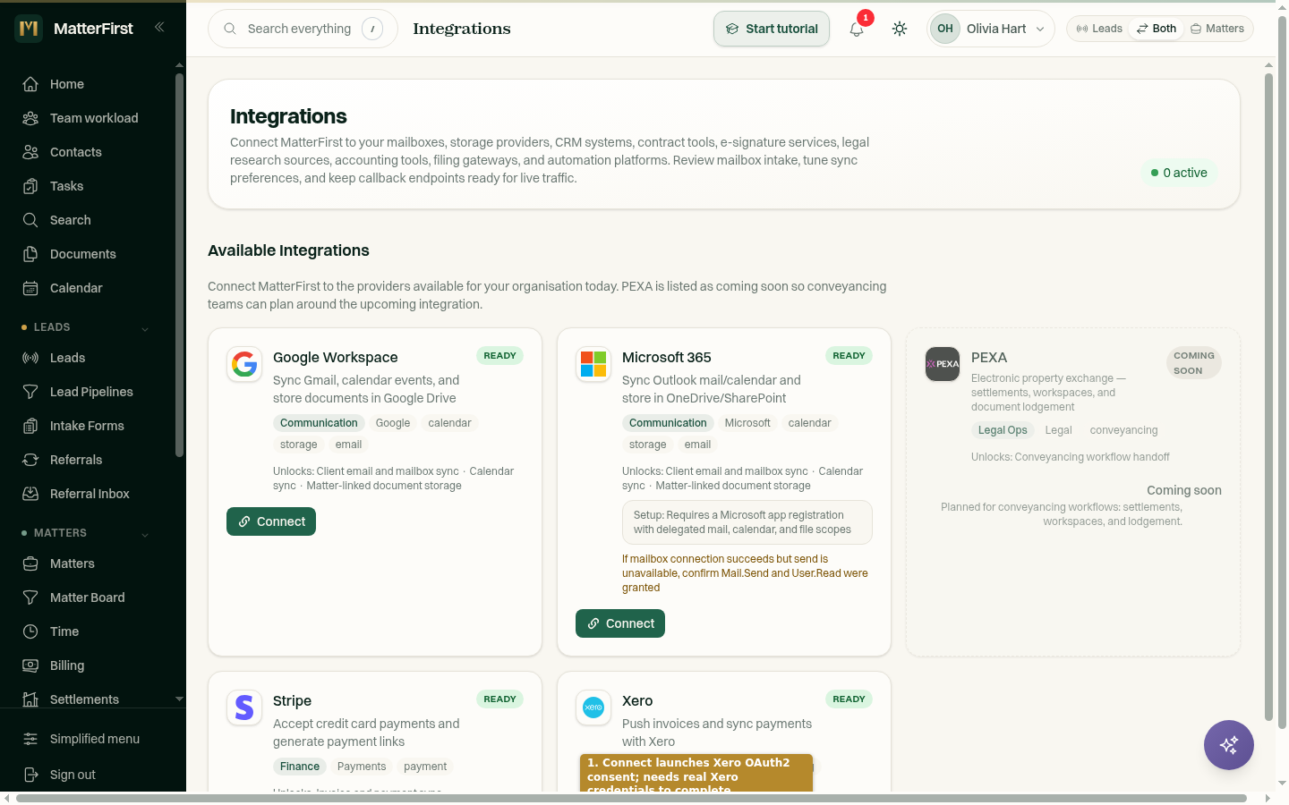
Task: Click Communication tag on Microsoft 365 card
Action: coord(668,423)
